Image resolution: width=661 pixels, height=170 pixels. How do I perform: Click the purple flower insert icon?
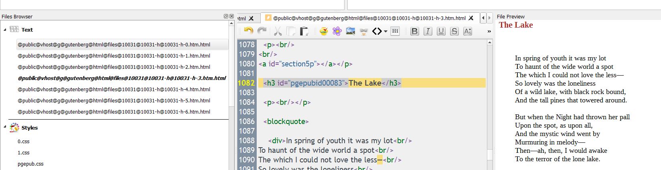tap(337, 31)
